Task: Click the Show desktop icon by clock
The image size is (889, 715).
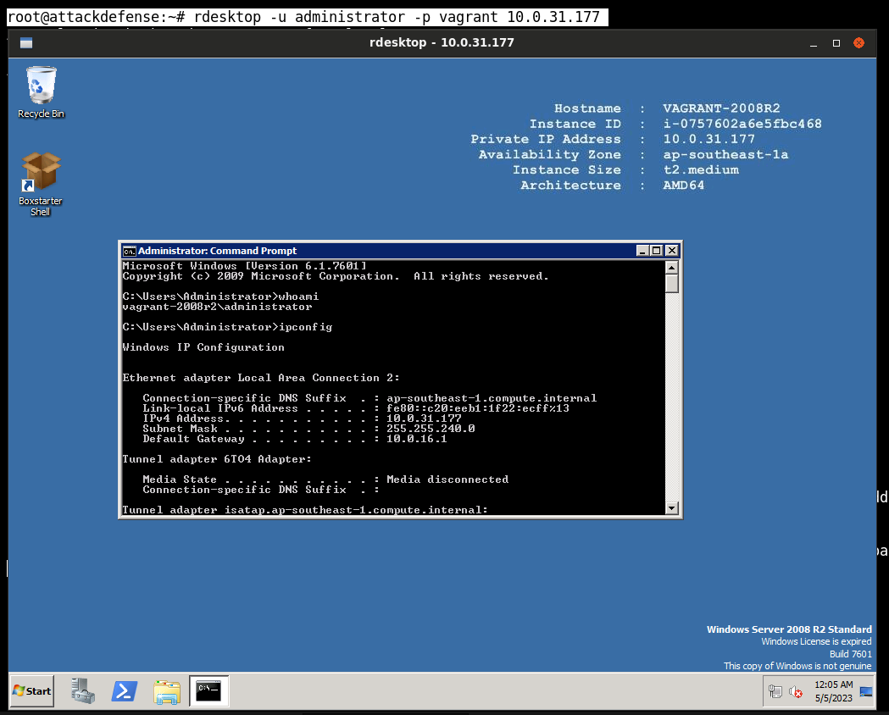Action: click(x=866, y=691)
